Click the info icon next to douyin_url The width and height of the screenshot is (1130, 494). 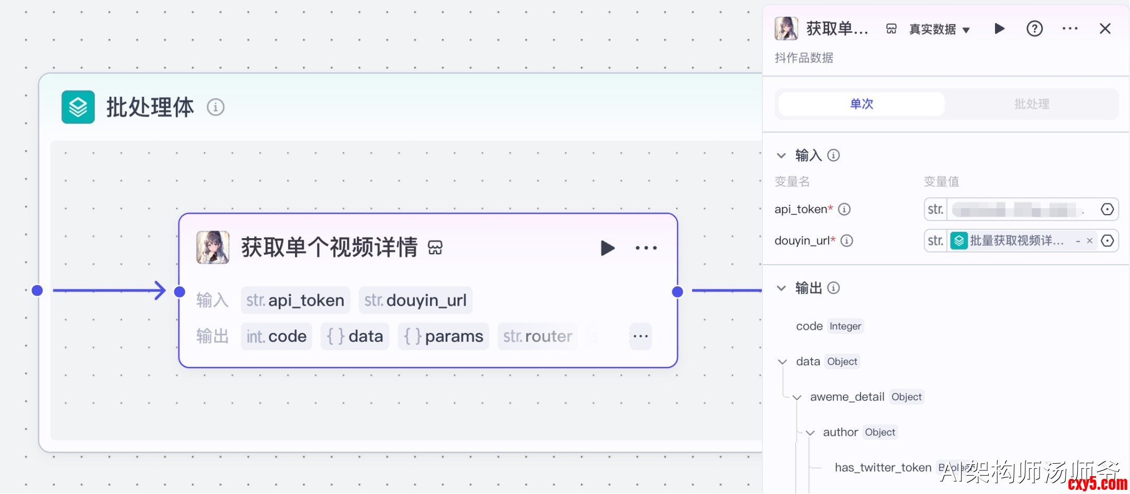click(846, 241)
